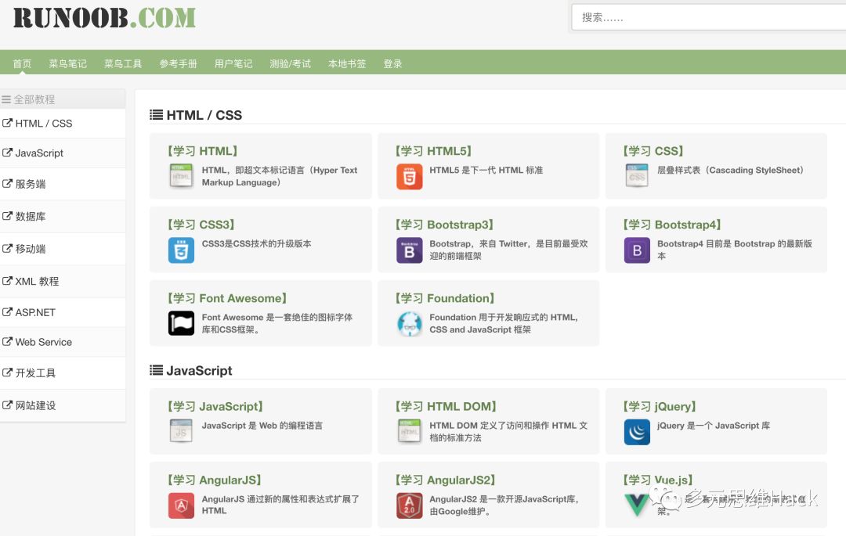
Task: Click text 'jQuery 是一个 JavaScript 库'
Action: (714, 426)
